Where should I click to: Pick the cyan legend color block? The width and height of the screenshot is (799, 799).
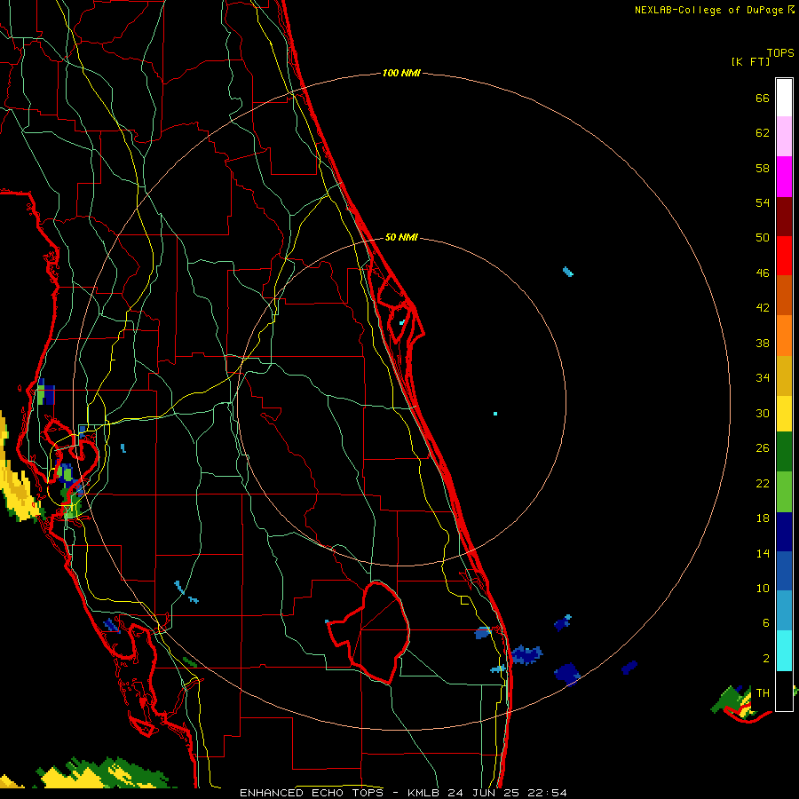tap(784, 650)
